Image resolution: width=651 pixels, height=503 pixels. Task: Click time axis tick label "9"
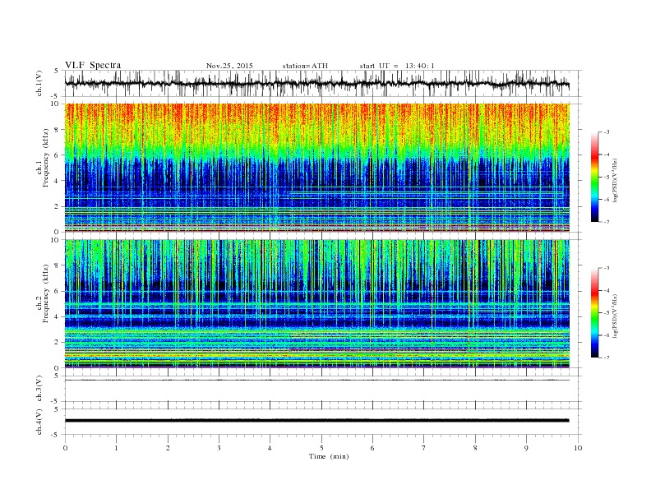click(526, 448)
